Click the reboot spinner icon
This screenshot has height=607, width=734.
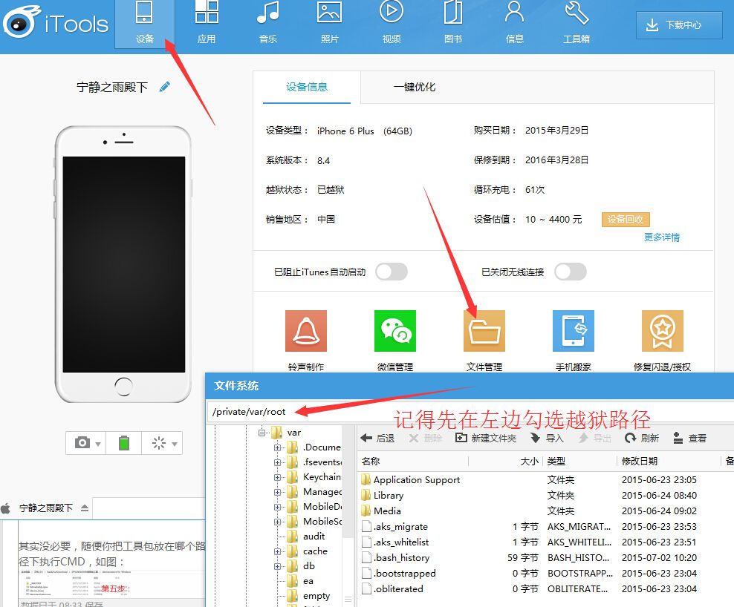[x=159, y=443]
